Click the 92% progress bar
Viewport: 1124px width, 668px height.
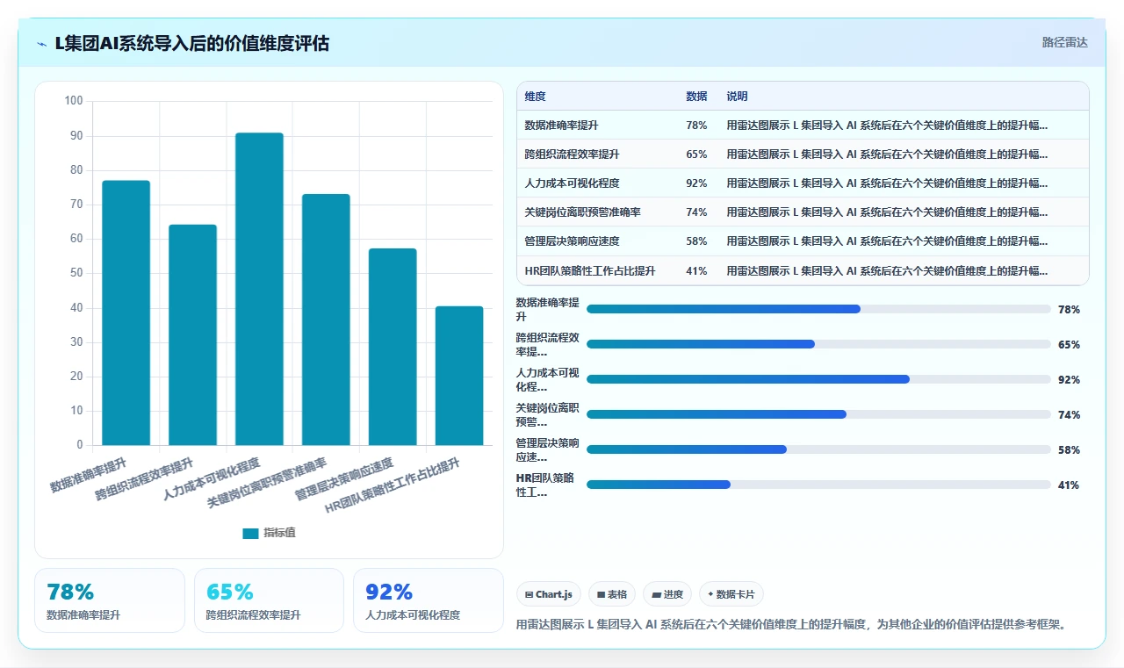point(818,379)
